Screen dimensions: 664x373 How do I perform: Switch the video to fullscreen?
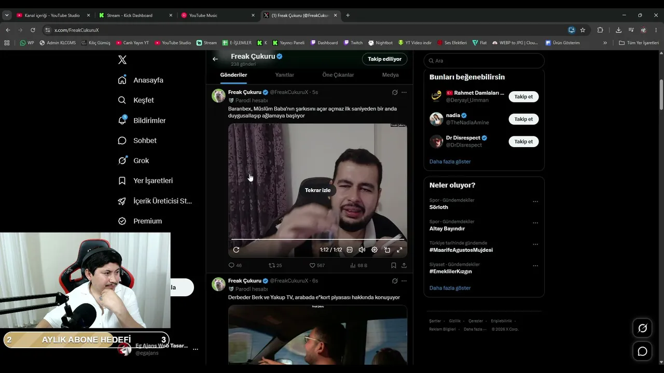(399, 250)
